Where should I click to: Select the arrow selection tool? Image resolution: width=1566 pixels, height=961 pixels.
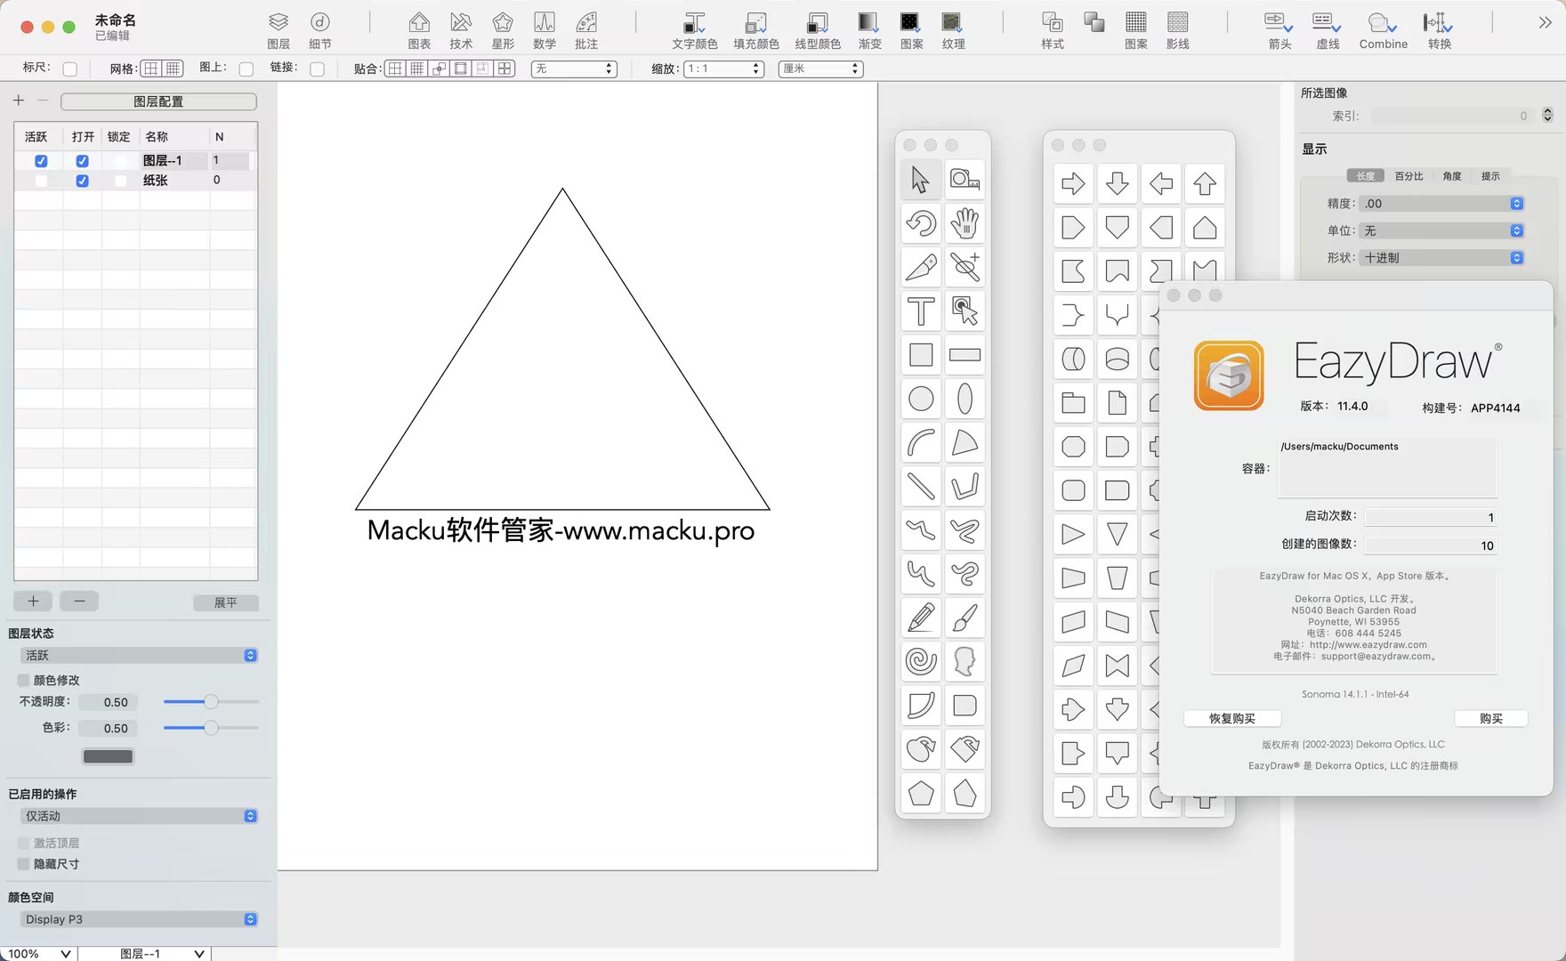pyautogui.click(x=920, y=180)
